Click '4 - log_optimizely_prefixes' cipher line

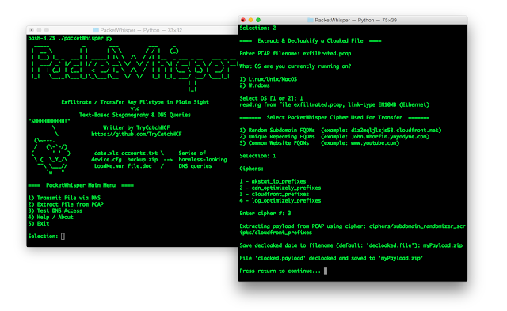tap(280, 200)
